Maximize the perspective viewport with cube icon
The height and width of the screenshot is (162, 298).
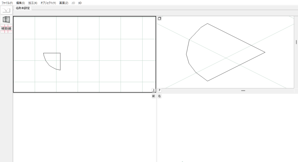pos(159,19)
